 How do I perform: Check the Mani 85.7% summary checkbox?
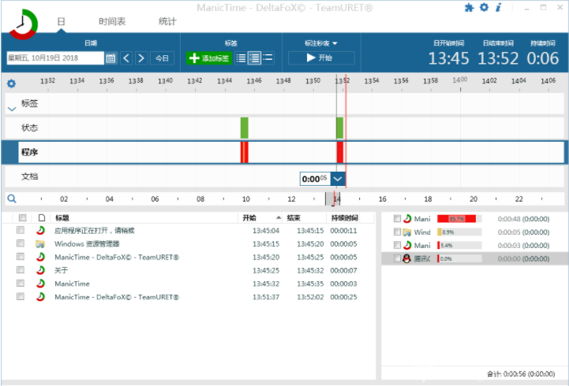[397, 218]
